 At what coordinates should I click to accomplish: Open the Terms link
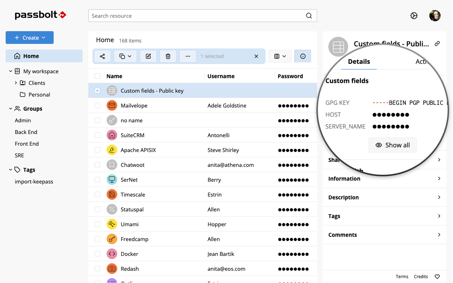point(402,277)
